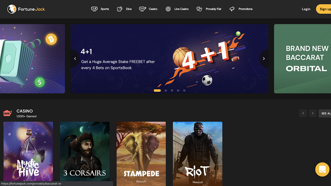Open Provably Fair page
The width and height of the screenshot is (331, 186).
tap(213, 9)
